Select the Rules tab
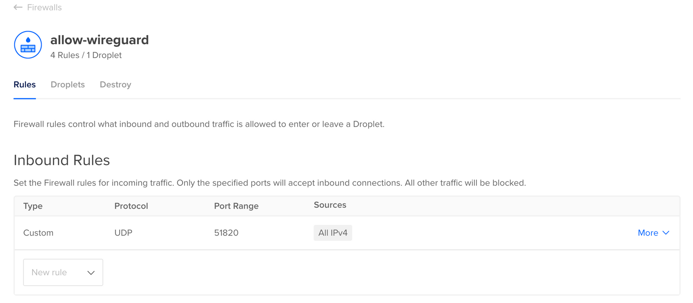693x303 pixels. click(x=25, y=84)
